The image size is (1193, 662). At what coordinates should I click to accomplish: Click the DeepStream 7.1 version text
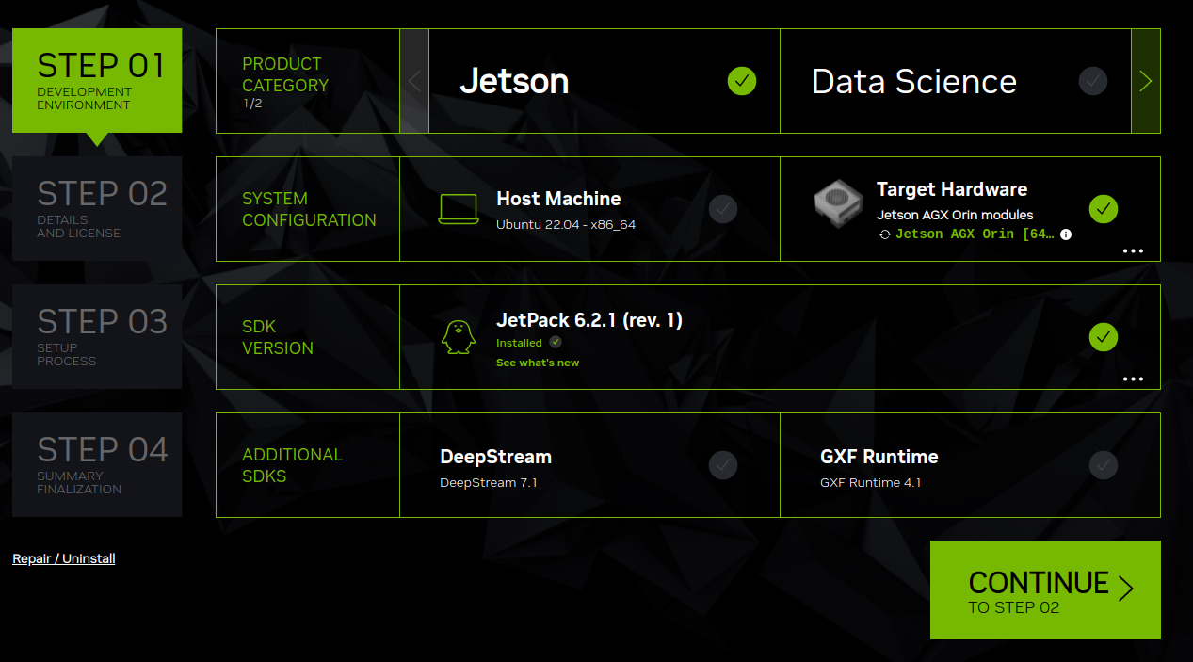tap(489, 483)
